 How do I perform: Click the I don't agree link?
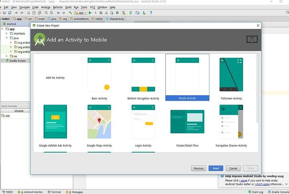point(262,184)
